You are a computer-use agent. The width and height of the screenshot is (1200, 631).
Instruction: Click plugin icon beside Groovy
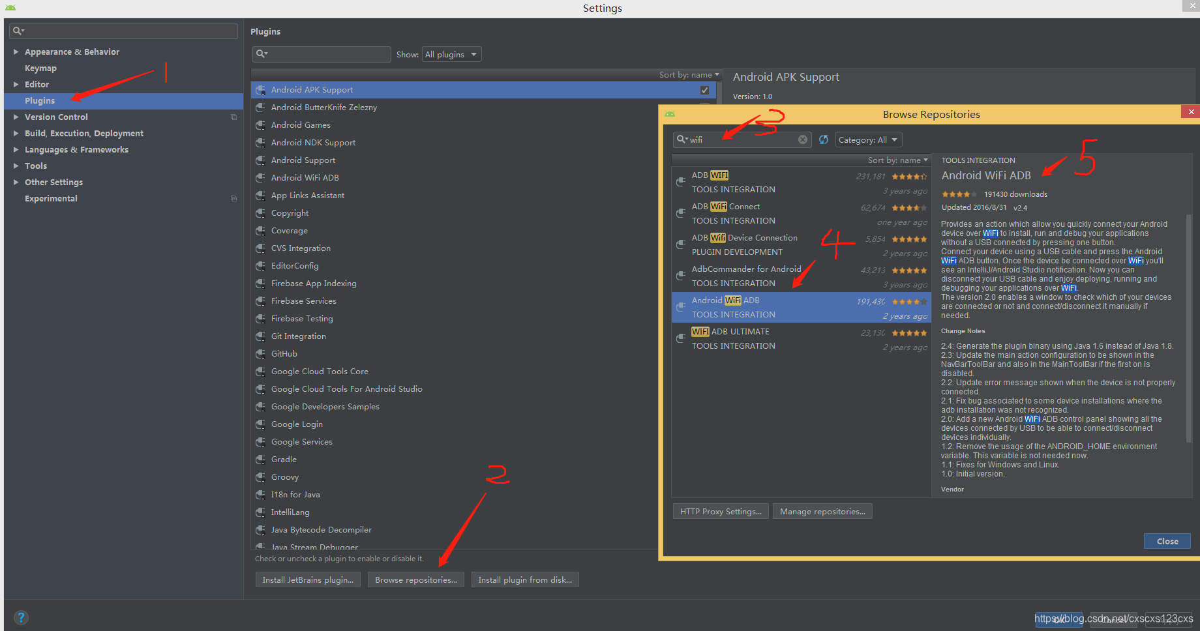pos(260,477)
